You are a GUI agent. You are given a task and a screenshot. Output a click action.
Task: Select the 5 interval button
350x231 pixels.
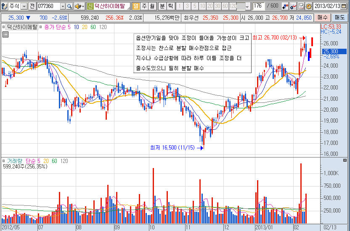[x=195, y=6]
